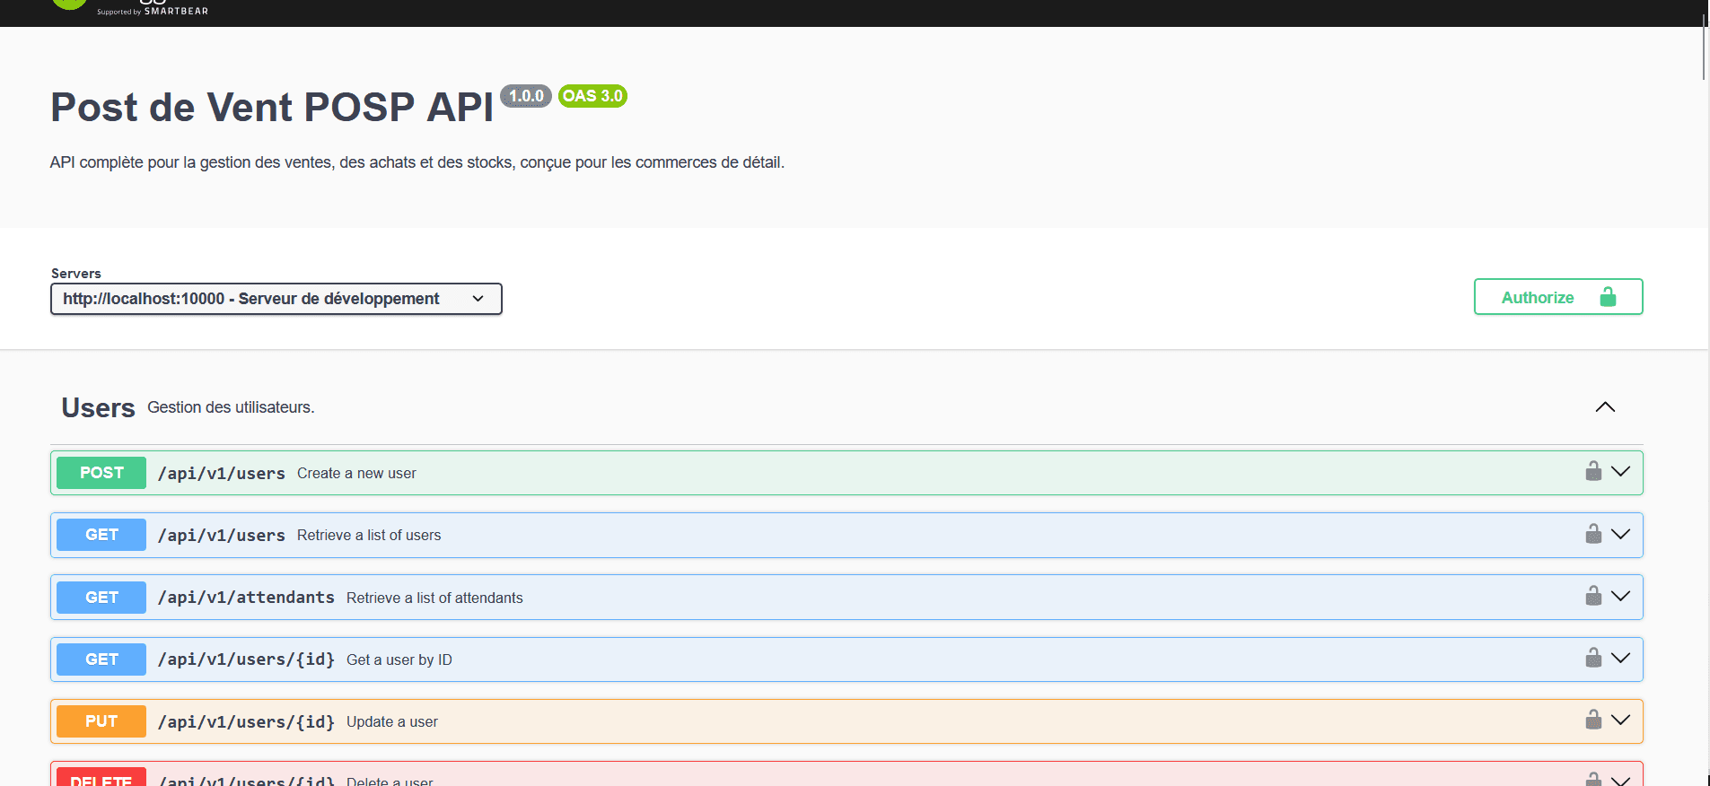The height and width of the screenshot is (786, 1710).
Task: Click lock icon on PUT users/{id} row
Action: tap(1593, 720)
